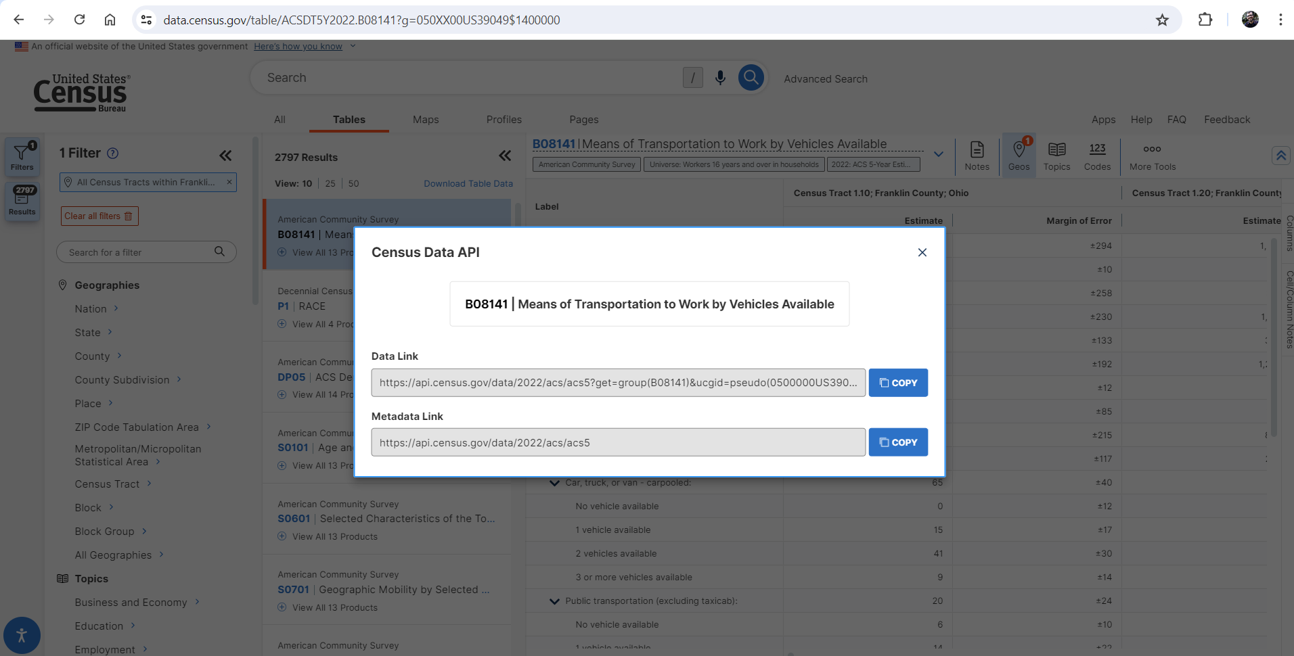Remove the Census Tracts Franklin filter chip

point(229,182)
